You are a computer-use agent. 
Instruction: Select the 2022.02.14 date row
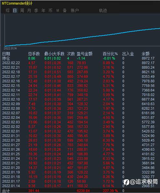coord(11,90)
